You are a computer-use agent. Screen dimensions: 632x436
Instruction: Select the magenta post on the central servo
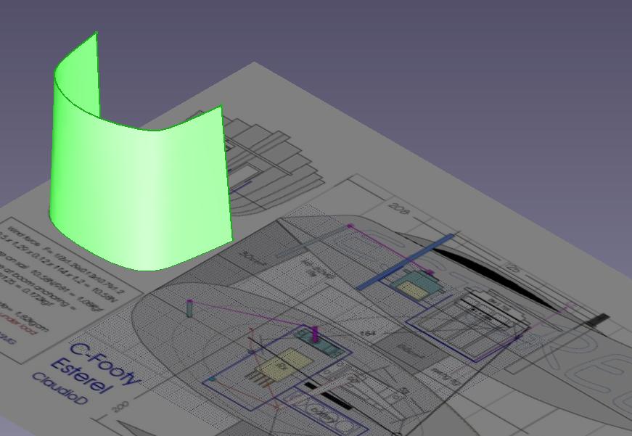pyautogui.click(x=315, y=334)
